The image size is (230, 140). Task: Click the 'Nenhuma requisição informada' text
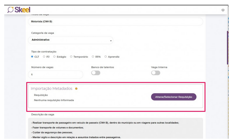[x=54, y=100]
